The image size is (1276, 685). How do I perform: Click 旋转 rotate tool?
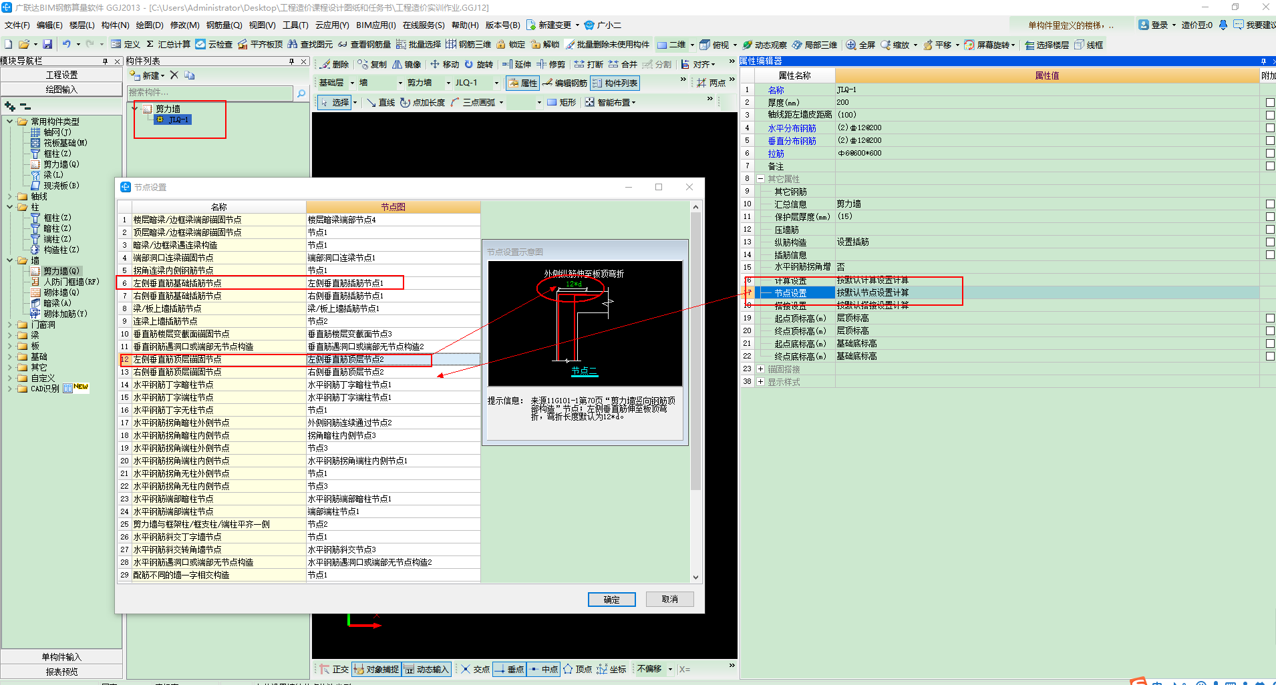(x=478, y=64)
